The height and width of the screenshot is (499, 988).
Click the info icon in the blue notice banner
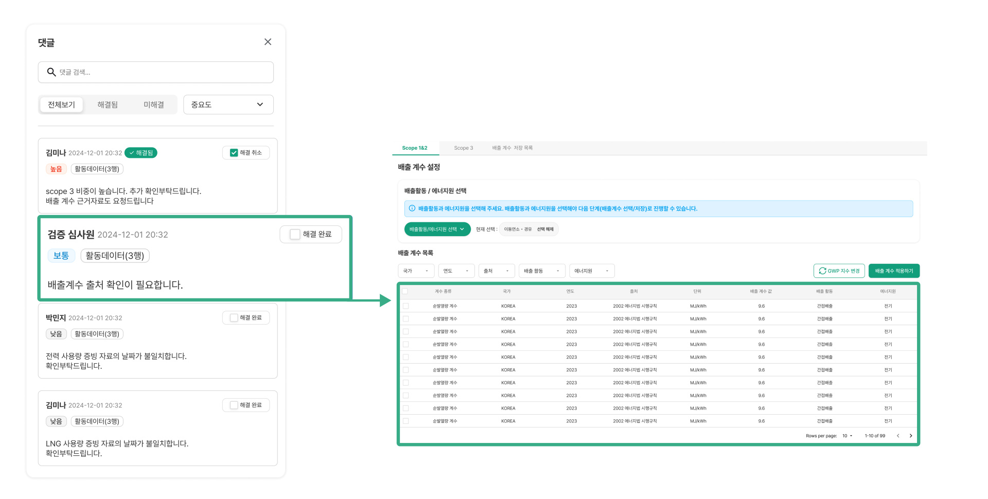[x=412, y=208]
